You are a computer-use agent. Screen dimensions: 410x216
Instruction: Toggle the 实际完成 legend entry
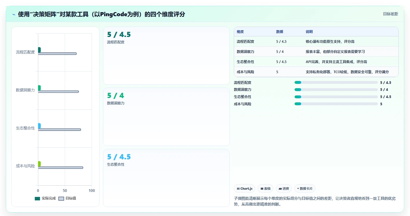(x=45, y=198)
